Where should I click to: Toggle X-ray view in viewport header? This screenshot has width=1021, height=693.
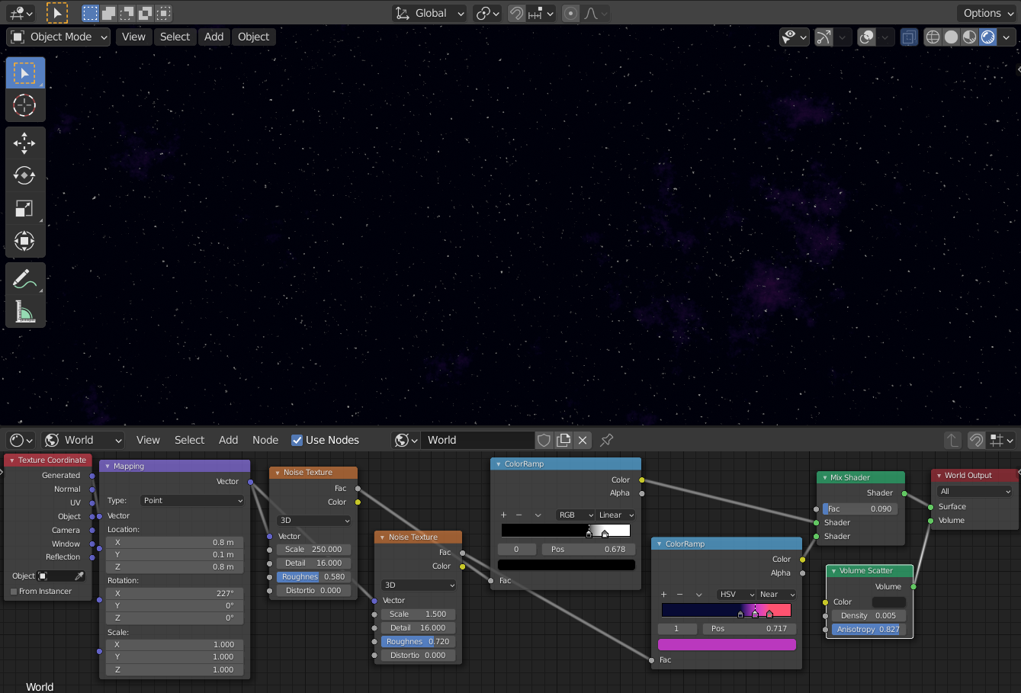tap(908, 37)
